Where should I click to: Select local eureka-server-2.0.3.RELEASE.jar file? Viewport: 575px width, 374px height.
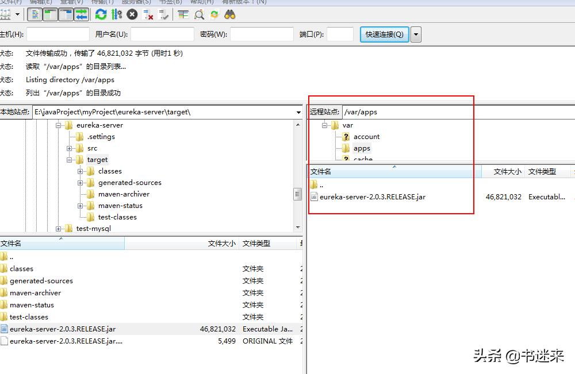pos(151,329)
